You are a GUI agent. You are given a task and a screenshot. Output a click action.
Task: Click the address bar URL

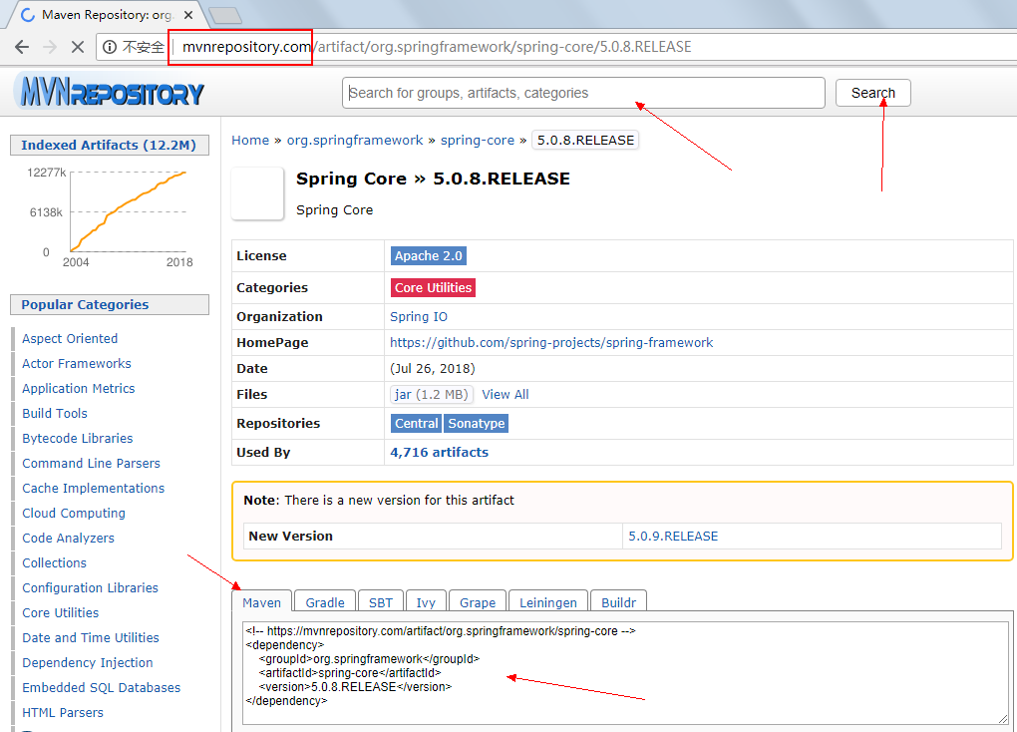[x=437, y=47]
